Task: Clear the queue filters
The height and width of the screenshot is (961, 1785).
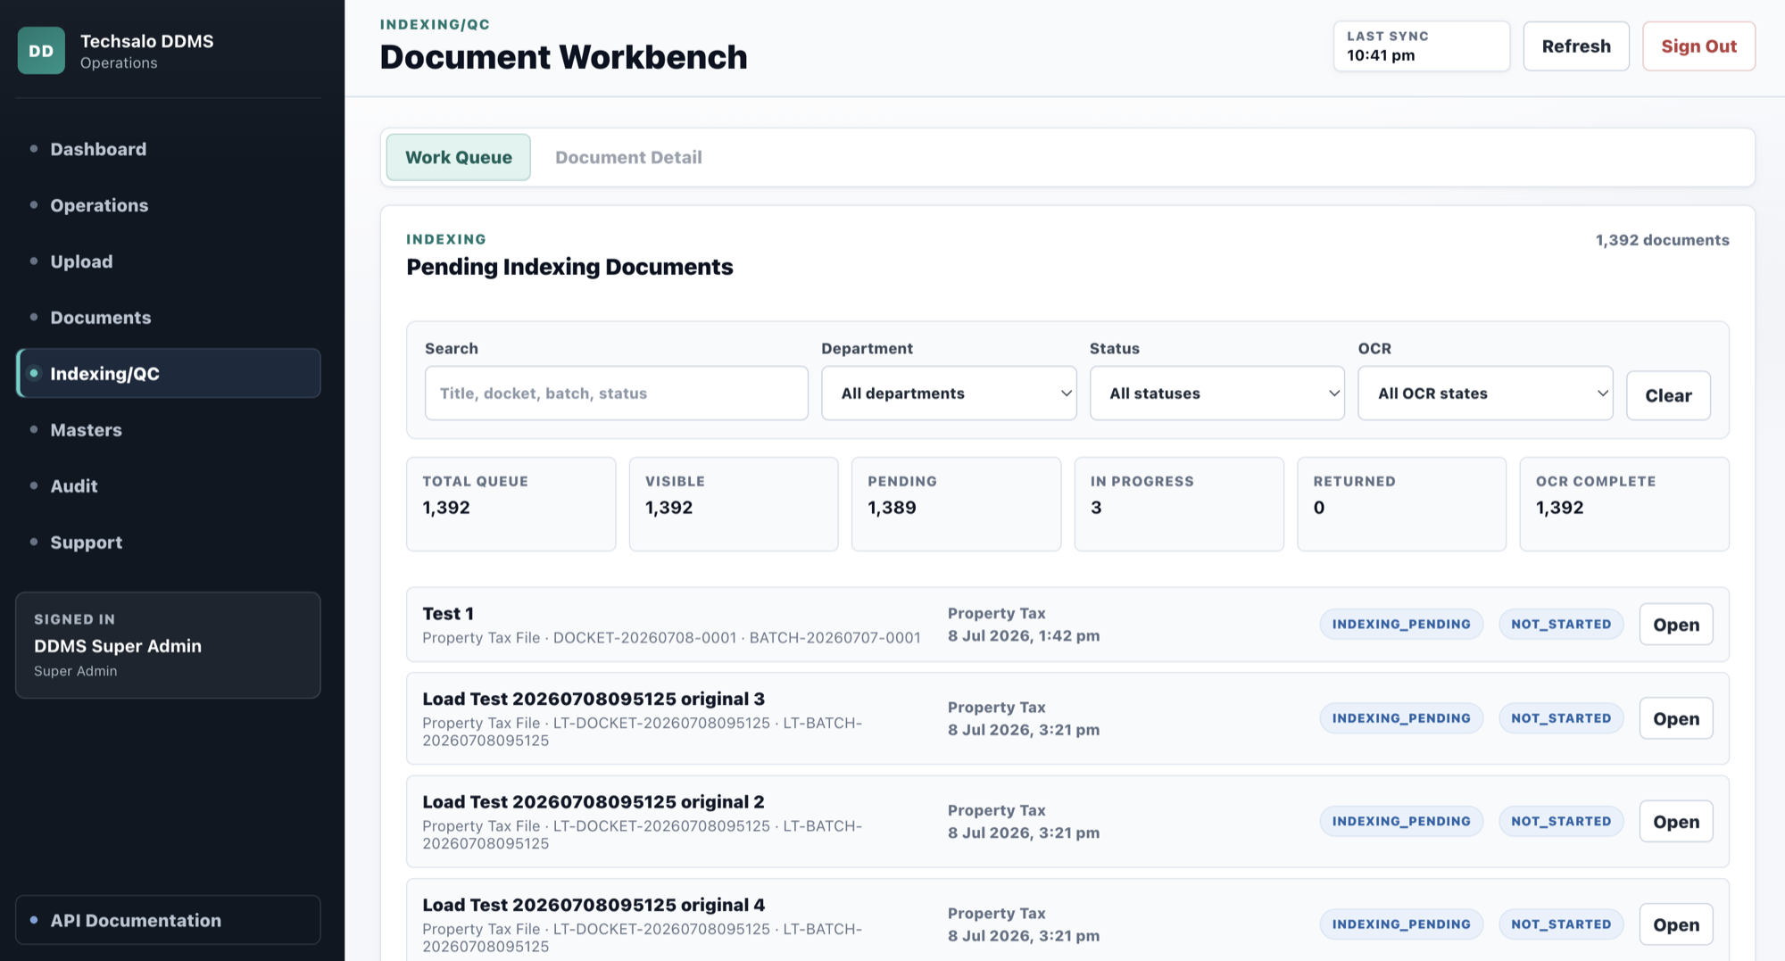Action: [x=1668, y=395]
